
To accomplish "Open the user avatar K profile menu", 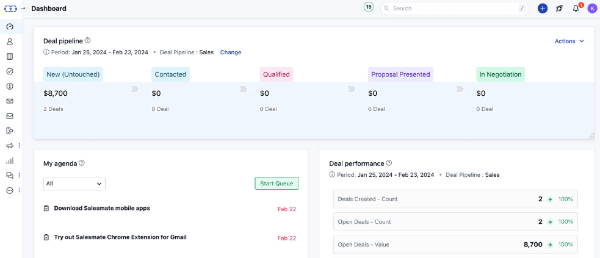I will tap(592, 9).
